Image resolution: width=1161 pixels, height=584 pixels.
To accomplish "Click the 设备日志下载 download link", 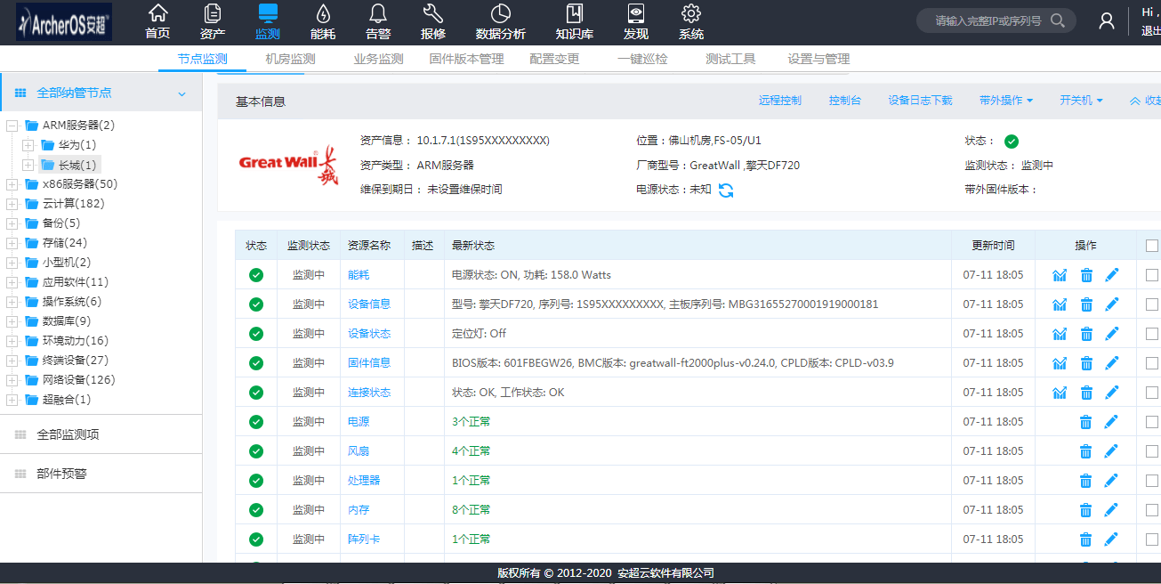I will click(918, 101).
